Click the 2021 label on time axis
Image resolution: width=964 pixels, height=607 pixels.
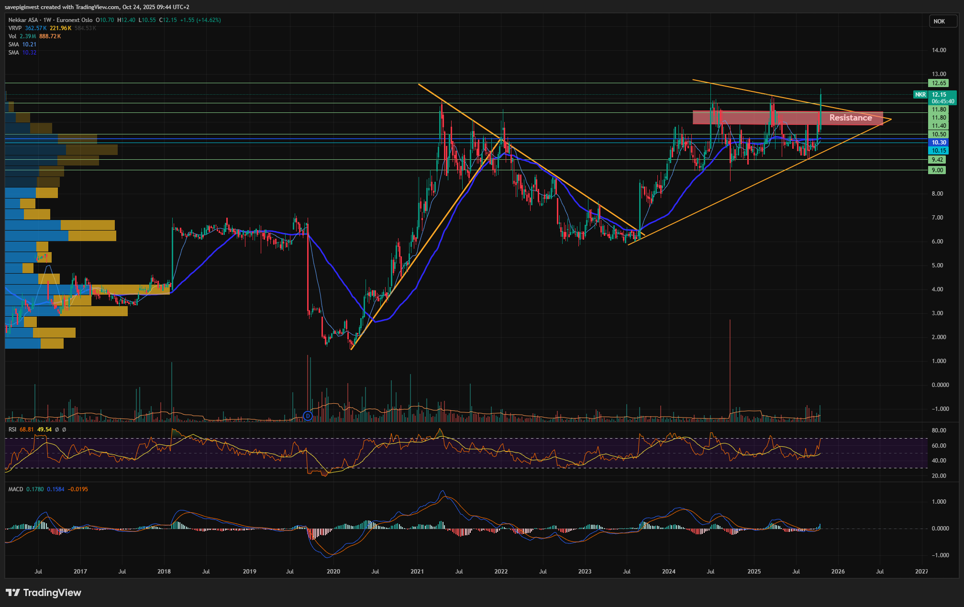pos(417,572)
